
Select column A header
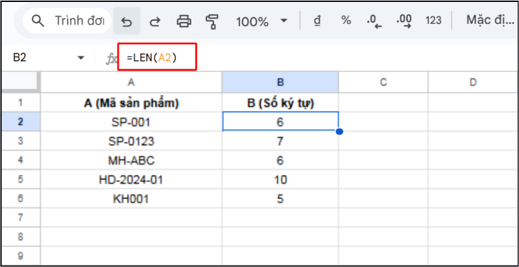(131, 82)
